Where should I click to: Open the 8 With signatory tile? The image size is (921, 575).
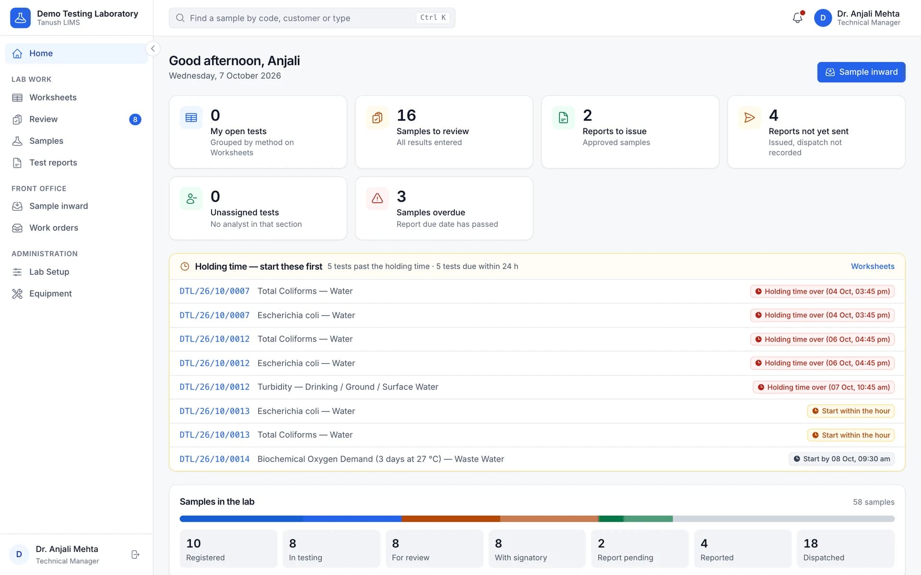pos(537,549)
